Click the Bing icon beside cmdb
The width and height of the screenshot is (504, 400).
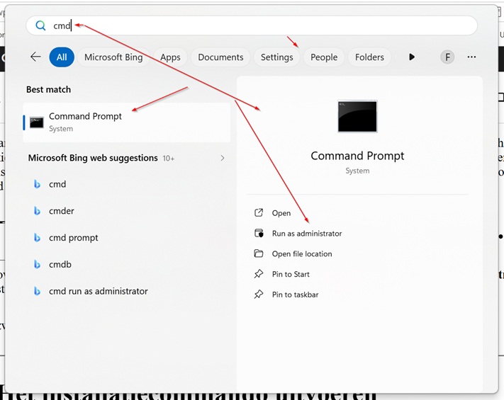[x=37, y=265]
